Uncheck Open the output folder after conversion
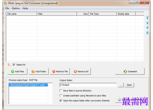Image resolution: width=153 pixels, height=110 pixels. [x=61, y=101]
